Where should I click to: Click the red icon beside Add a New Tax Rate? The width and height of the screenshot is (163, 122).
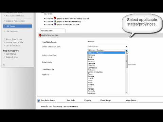(40, 35)
